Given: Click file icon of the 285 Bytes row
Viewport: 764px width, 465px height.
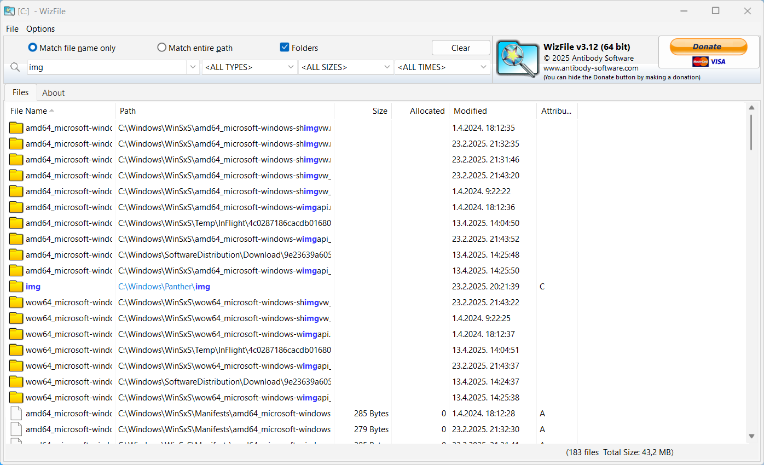Looking at the screenshot, I should [16, 414].
